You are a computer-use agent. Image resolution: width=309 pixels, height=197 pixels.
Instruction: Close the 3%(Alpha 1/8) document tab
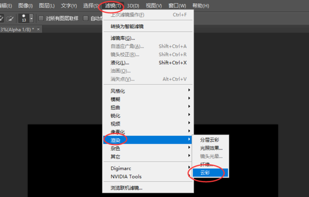tap(38, 29)
